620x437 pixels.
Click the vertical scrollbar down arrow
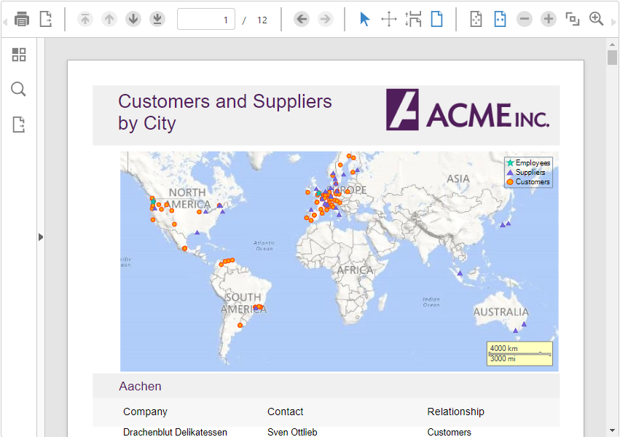point(613,430)
